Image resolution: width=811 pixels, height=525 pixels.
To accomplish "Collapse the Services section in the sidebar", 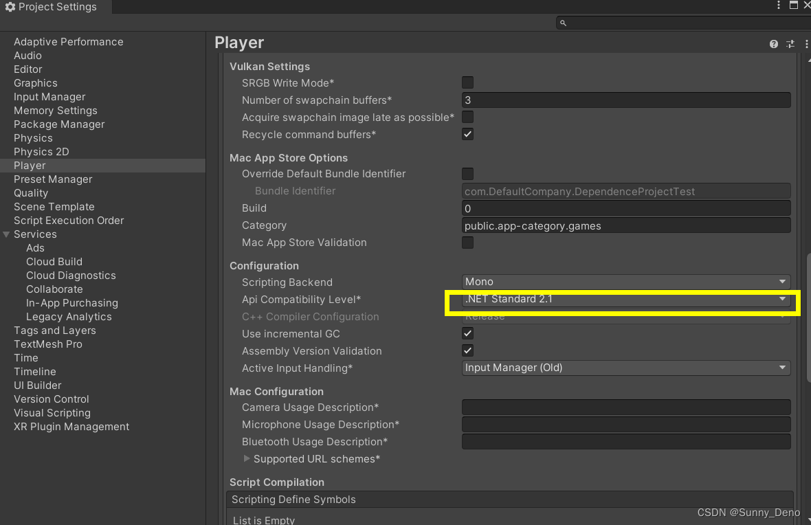I will (7, 234).
